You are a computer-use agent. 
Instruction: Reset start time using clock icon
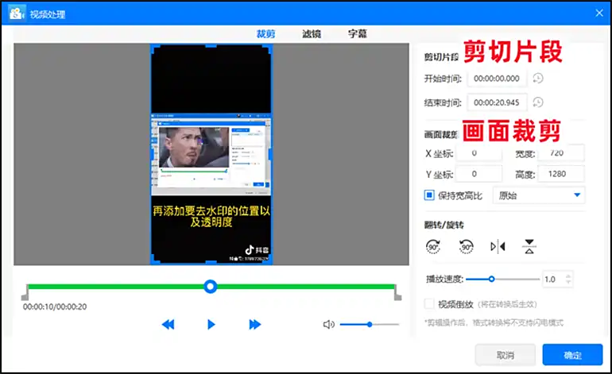[x=538, y=79]
